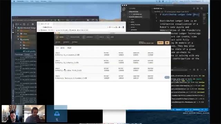
Task: Click README.md under Open Editors in VS Code
Action: (x=137, y=14)
